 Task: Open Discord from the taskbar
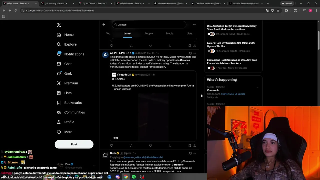[x=117, y=177]
